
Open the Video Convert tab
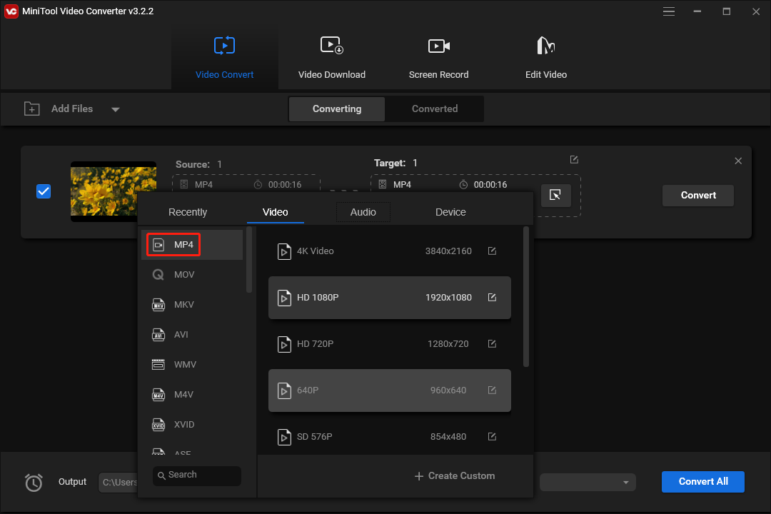[x=224, y=58]
